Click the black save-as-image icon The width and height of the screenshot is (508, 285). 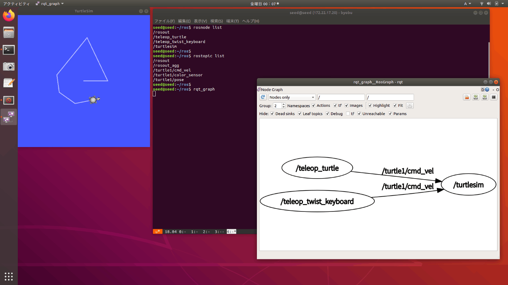coord(493,97)
